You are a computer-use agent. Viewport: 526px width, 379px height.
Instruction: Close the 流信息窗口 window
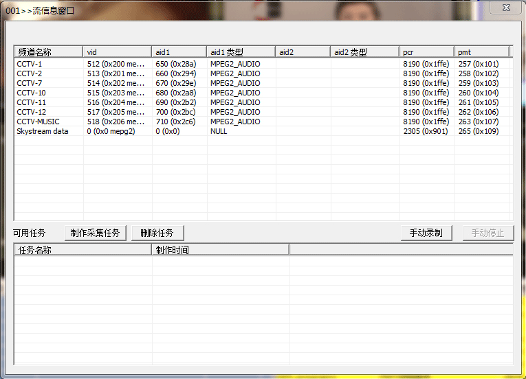[505, 7]
